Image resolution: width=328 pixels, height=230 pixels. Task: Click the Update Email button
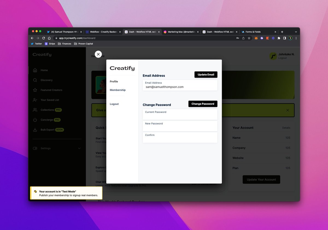click(206, 75)
